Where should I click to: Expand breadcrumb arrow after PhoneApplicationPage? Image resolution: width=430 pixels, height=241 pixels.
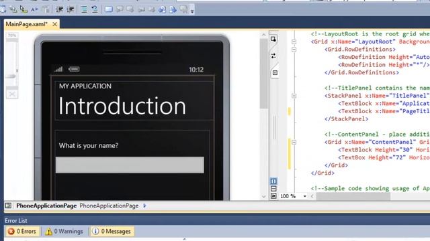[x=144, y=206]
